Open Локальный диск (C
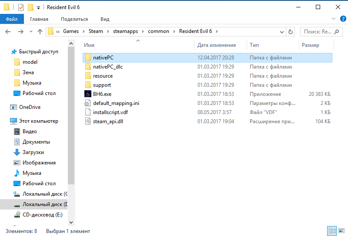This screenshot has height=236, width=348. [x=40, y=194]
